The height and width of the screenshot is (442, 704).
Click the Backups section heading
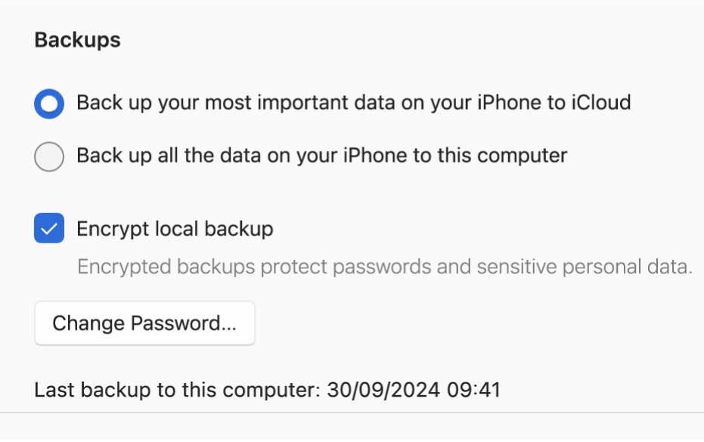click(x=77, y=40)
